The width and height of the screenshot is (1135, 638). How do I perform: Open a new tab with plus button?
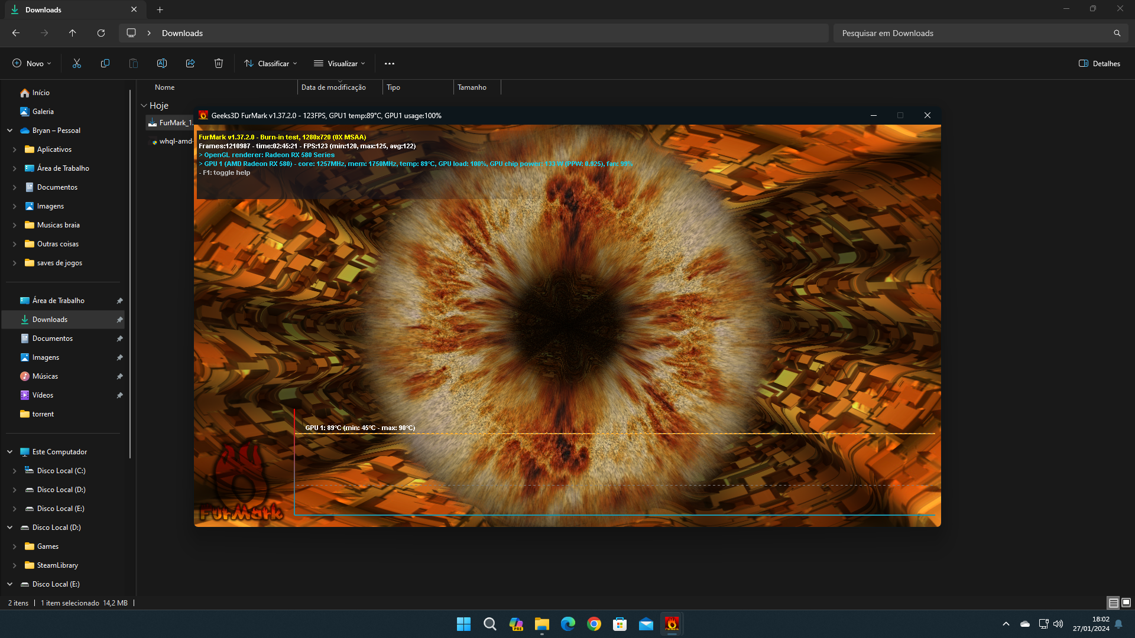click(x=160, y=9)
